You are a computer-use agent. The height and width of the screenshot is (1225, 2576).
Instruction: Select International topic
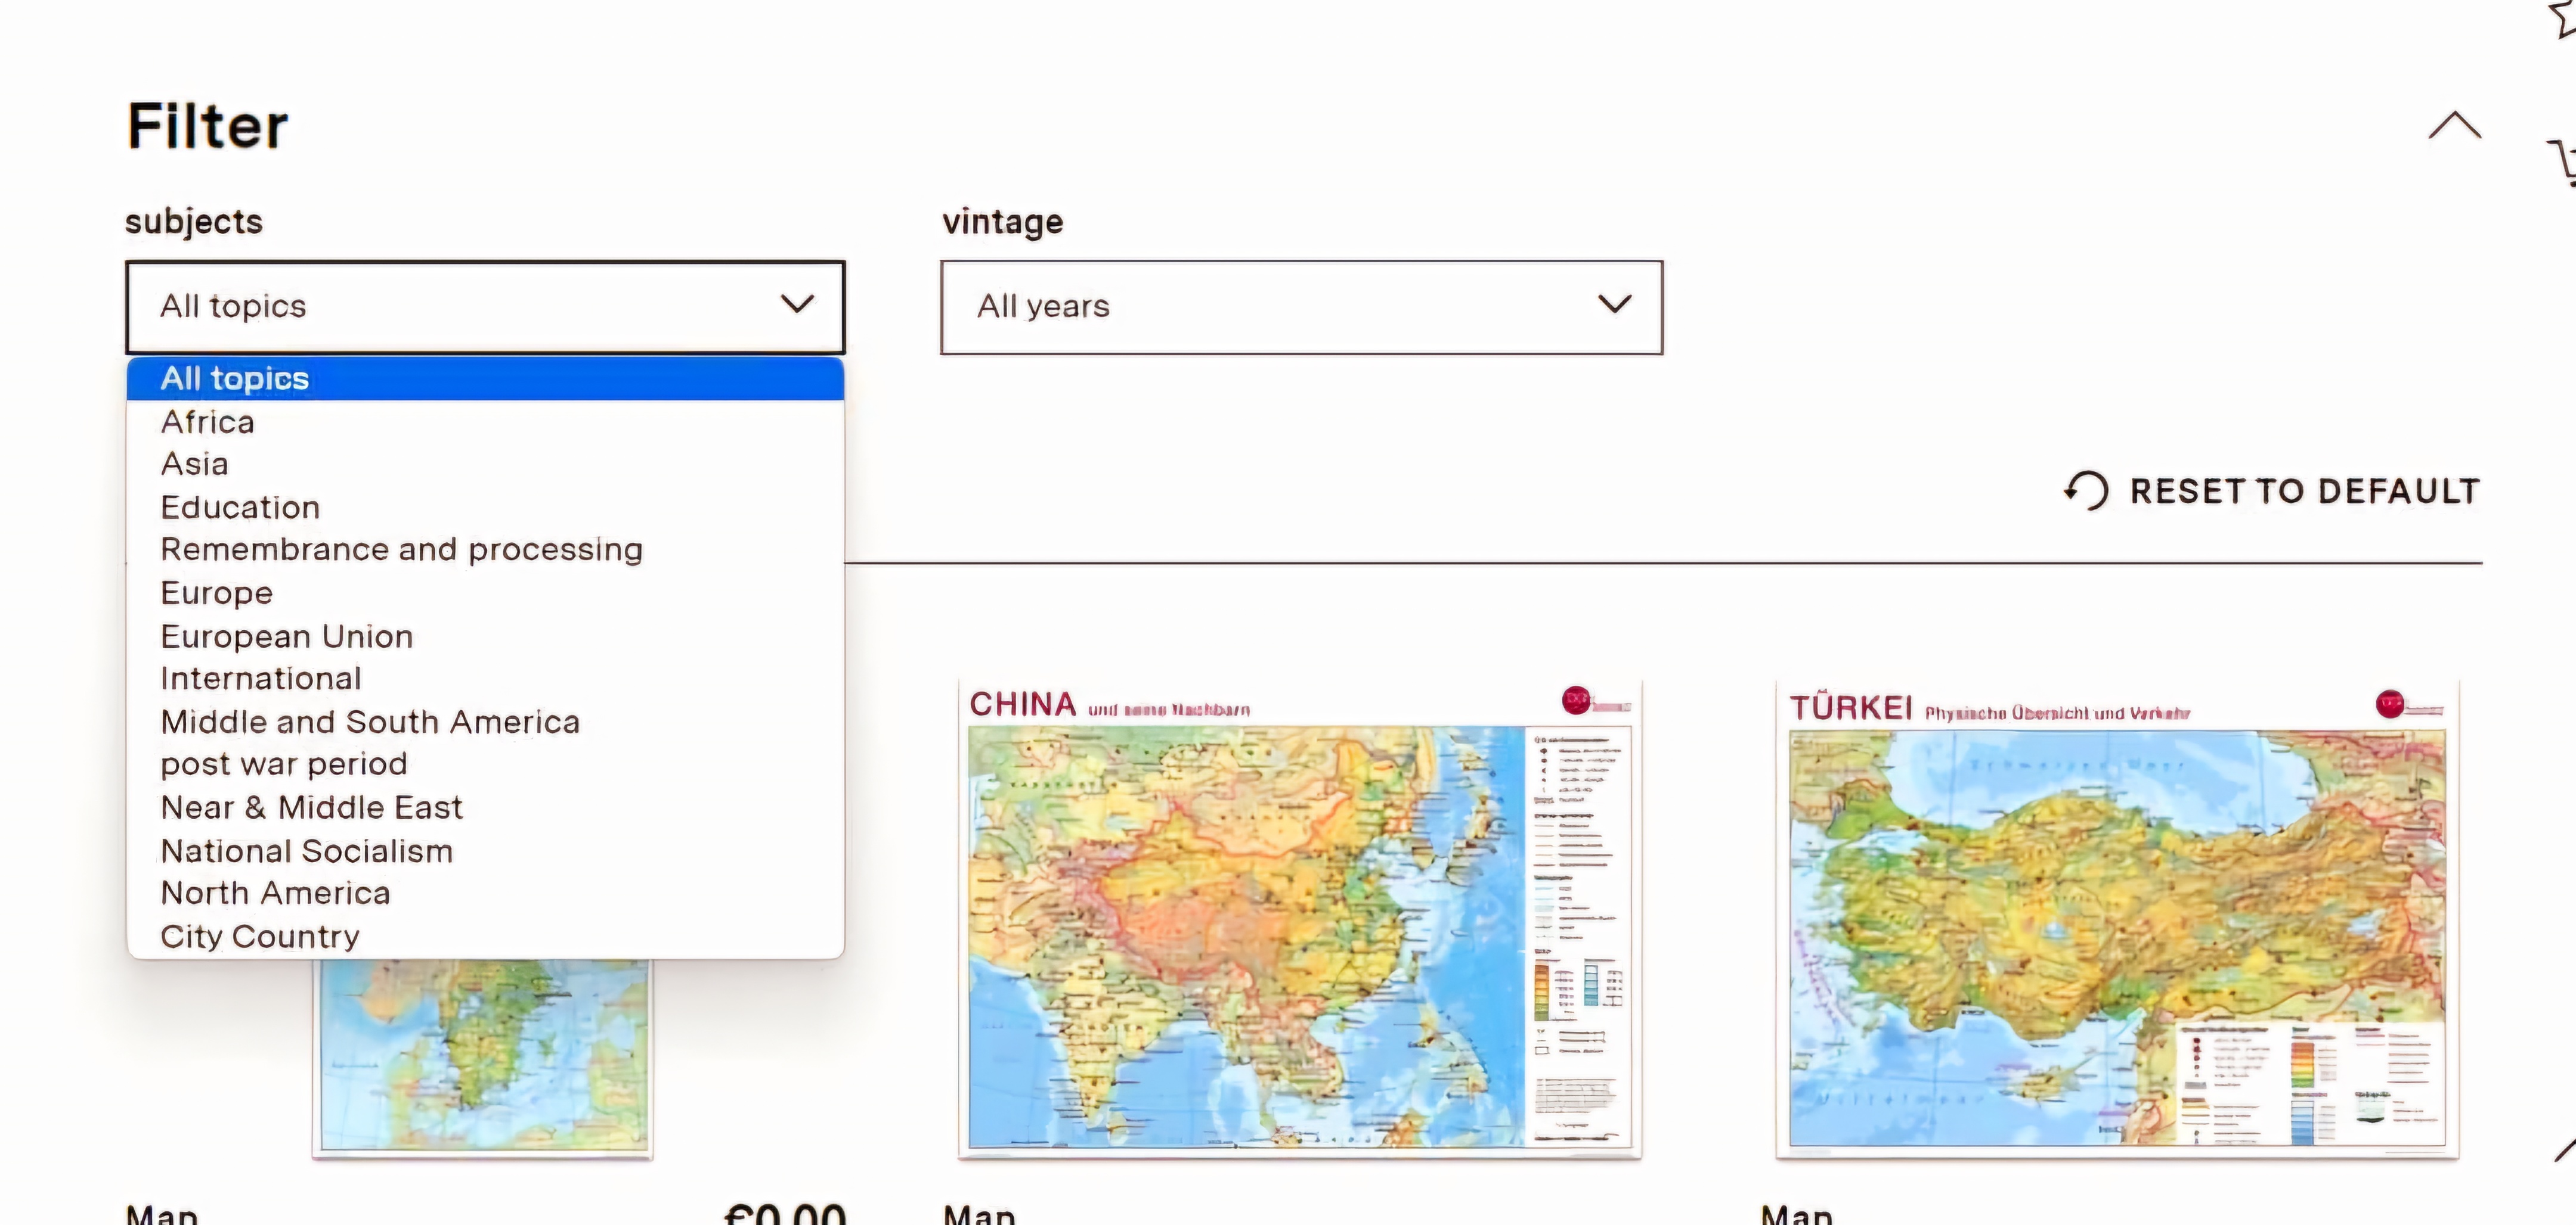(x=261, y=679)
